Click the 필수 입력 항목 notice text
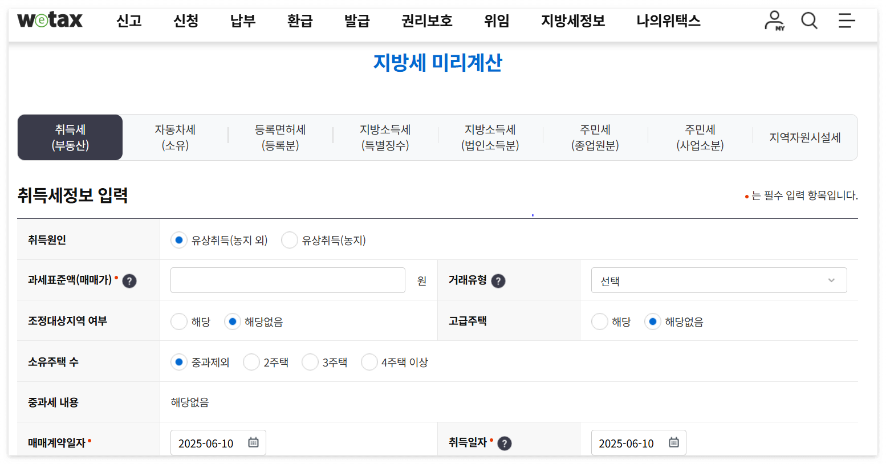Image resolution: width=886 pixels, height=464 pixels. 804,196
